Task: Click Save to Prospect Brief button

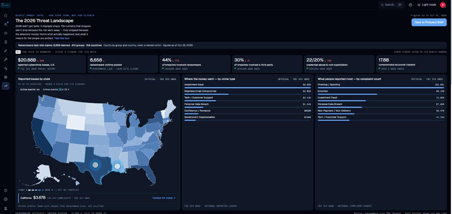Action: point(429,22)
